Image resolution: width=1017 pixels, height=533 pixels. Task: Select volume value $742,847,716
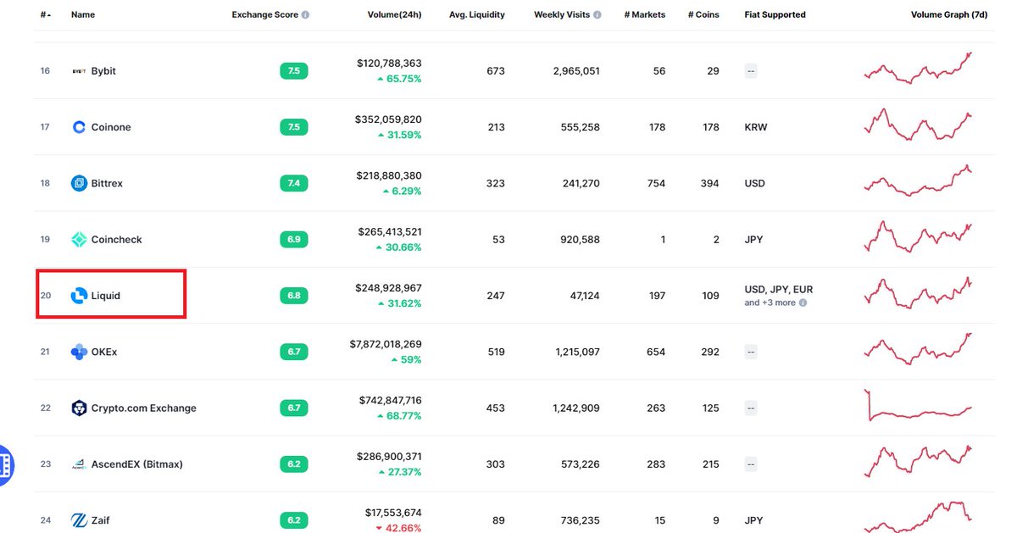389,400
